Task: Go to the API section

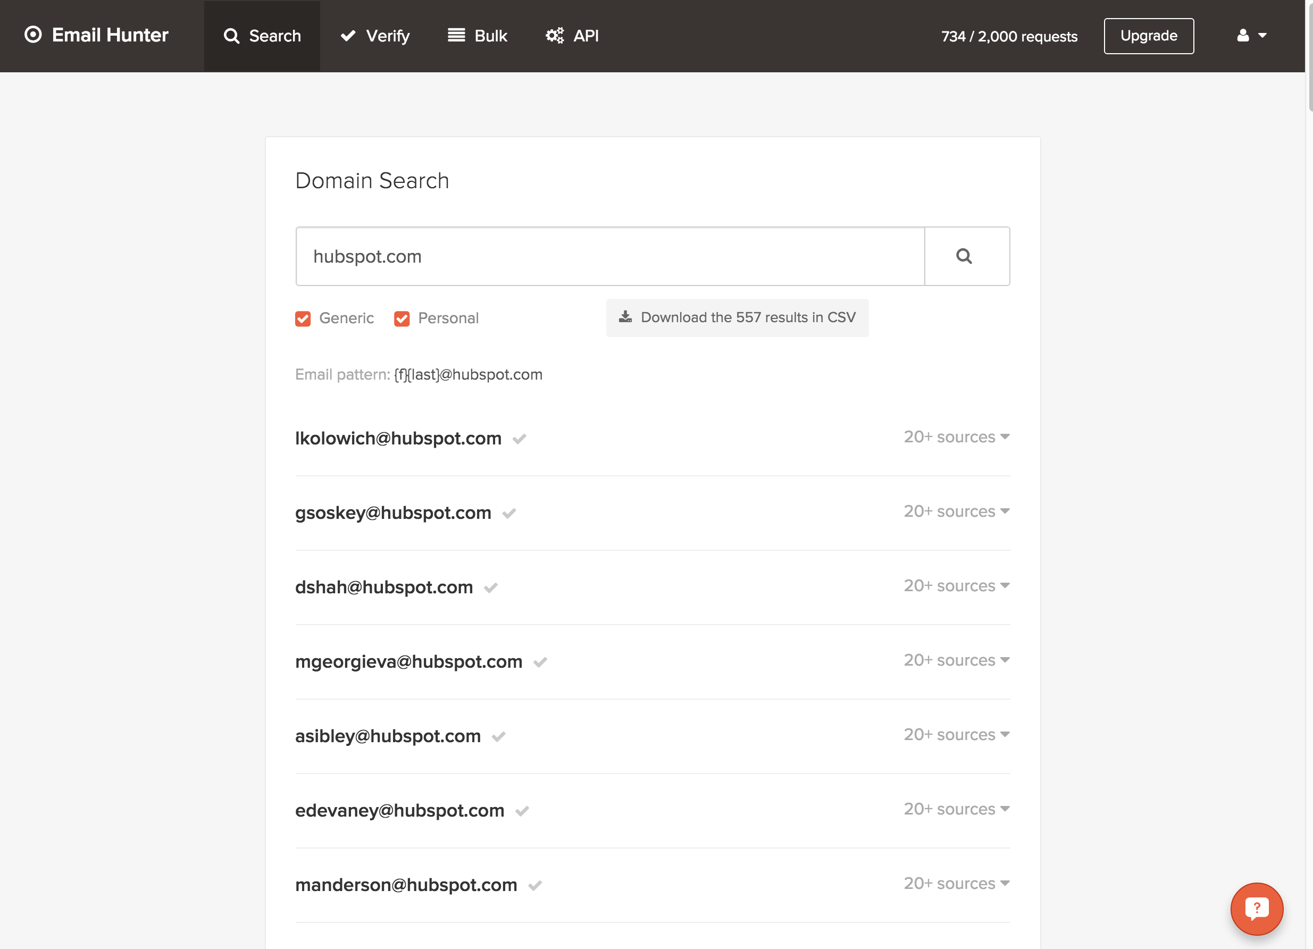Action: tap(572, 36)
